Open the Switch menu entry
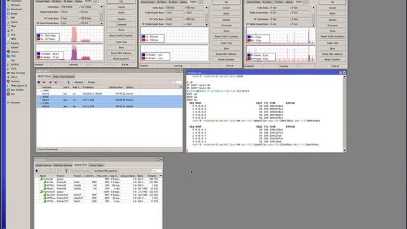Viewport: 407px width, 229px height. tap(14, 22)
